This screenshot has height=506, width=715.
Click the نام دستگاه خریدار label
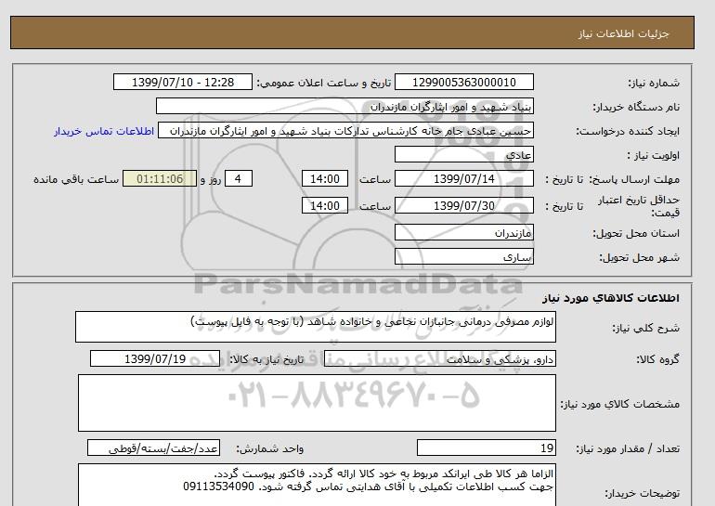pyautogui.click(x=636, y=107)
